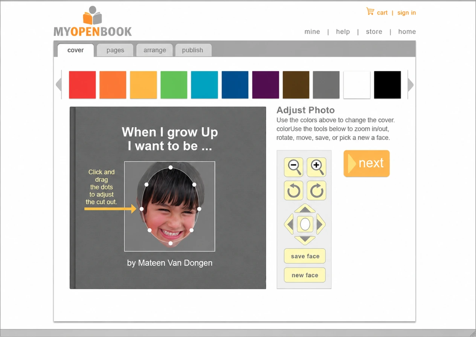The height and width of the screenshot is (337, 476).
Task: Pick the green cover color swatch
Action: 174,85
